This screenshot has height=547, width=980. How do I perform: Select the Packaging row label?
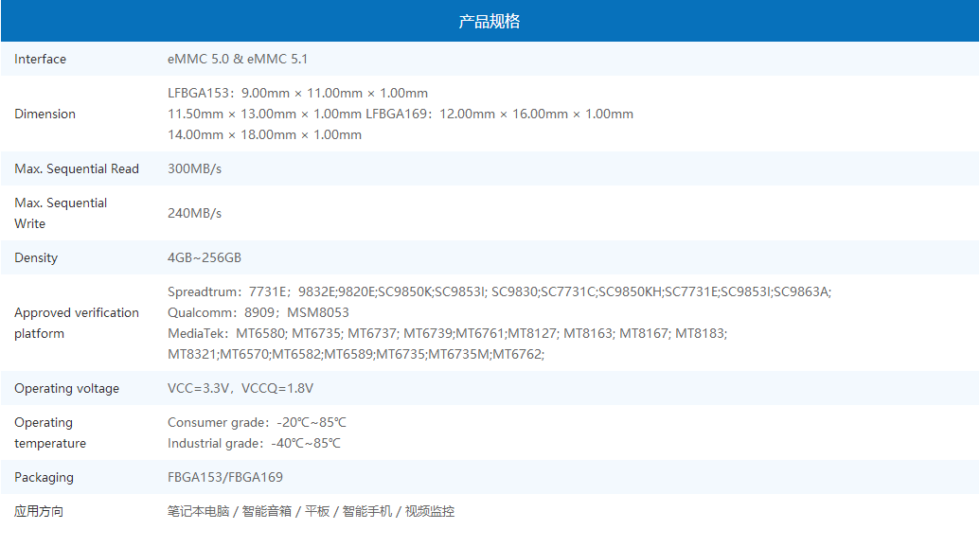coord(44,478)
